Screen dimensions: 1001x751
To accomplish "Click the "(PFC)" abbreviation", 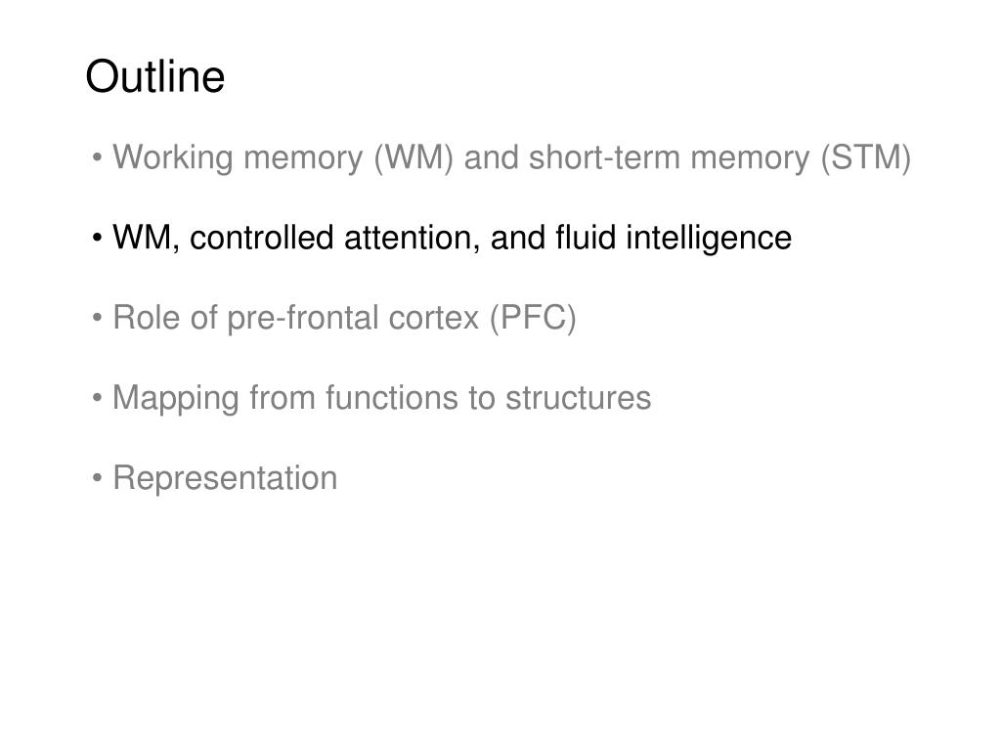I will 533,318.
